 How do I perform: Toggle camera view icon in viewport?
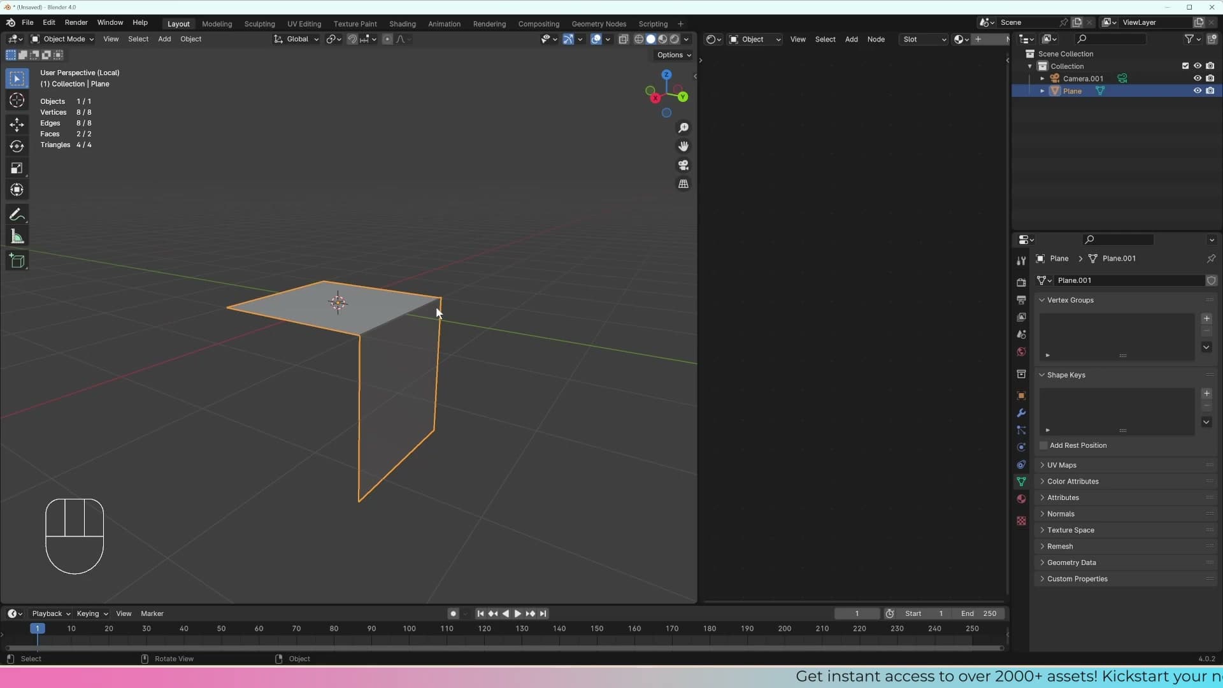683,165
